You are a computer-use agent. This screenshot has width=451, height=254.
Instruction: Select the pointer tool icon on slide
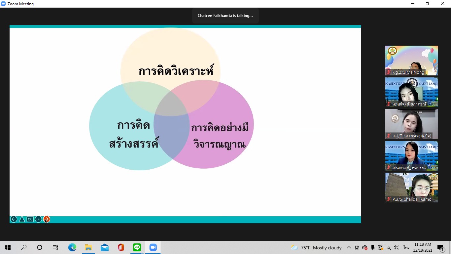[x=22, y=219]
